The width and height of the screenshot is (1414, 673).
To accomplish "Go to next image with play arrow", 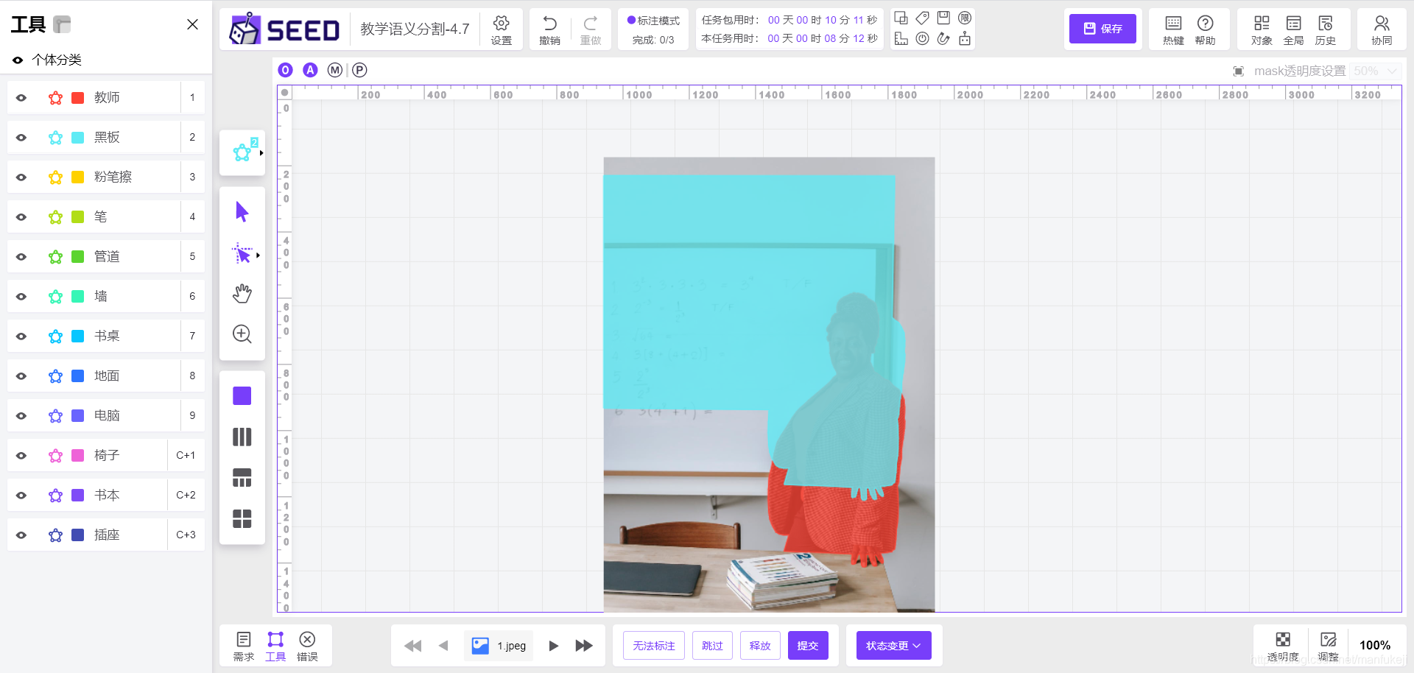I will pyautogui.click(x=553, y=646).
